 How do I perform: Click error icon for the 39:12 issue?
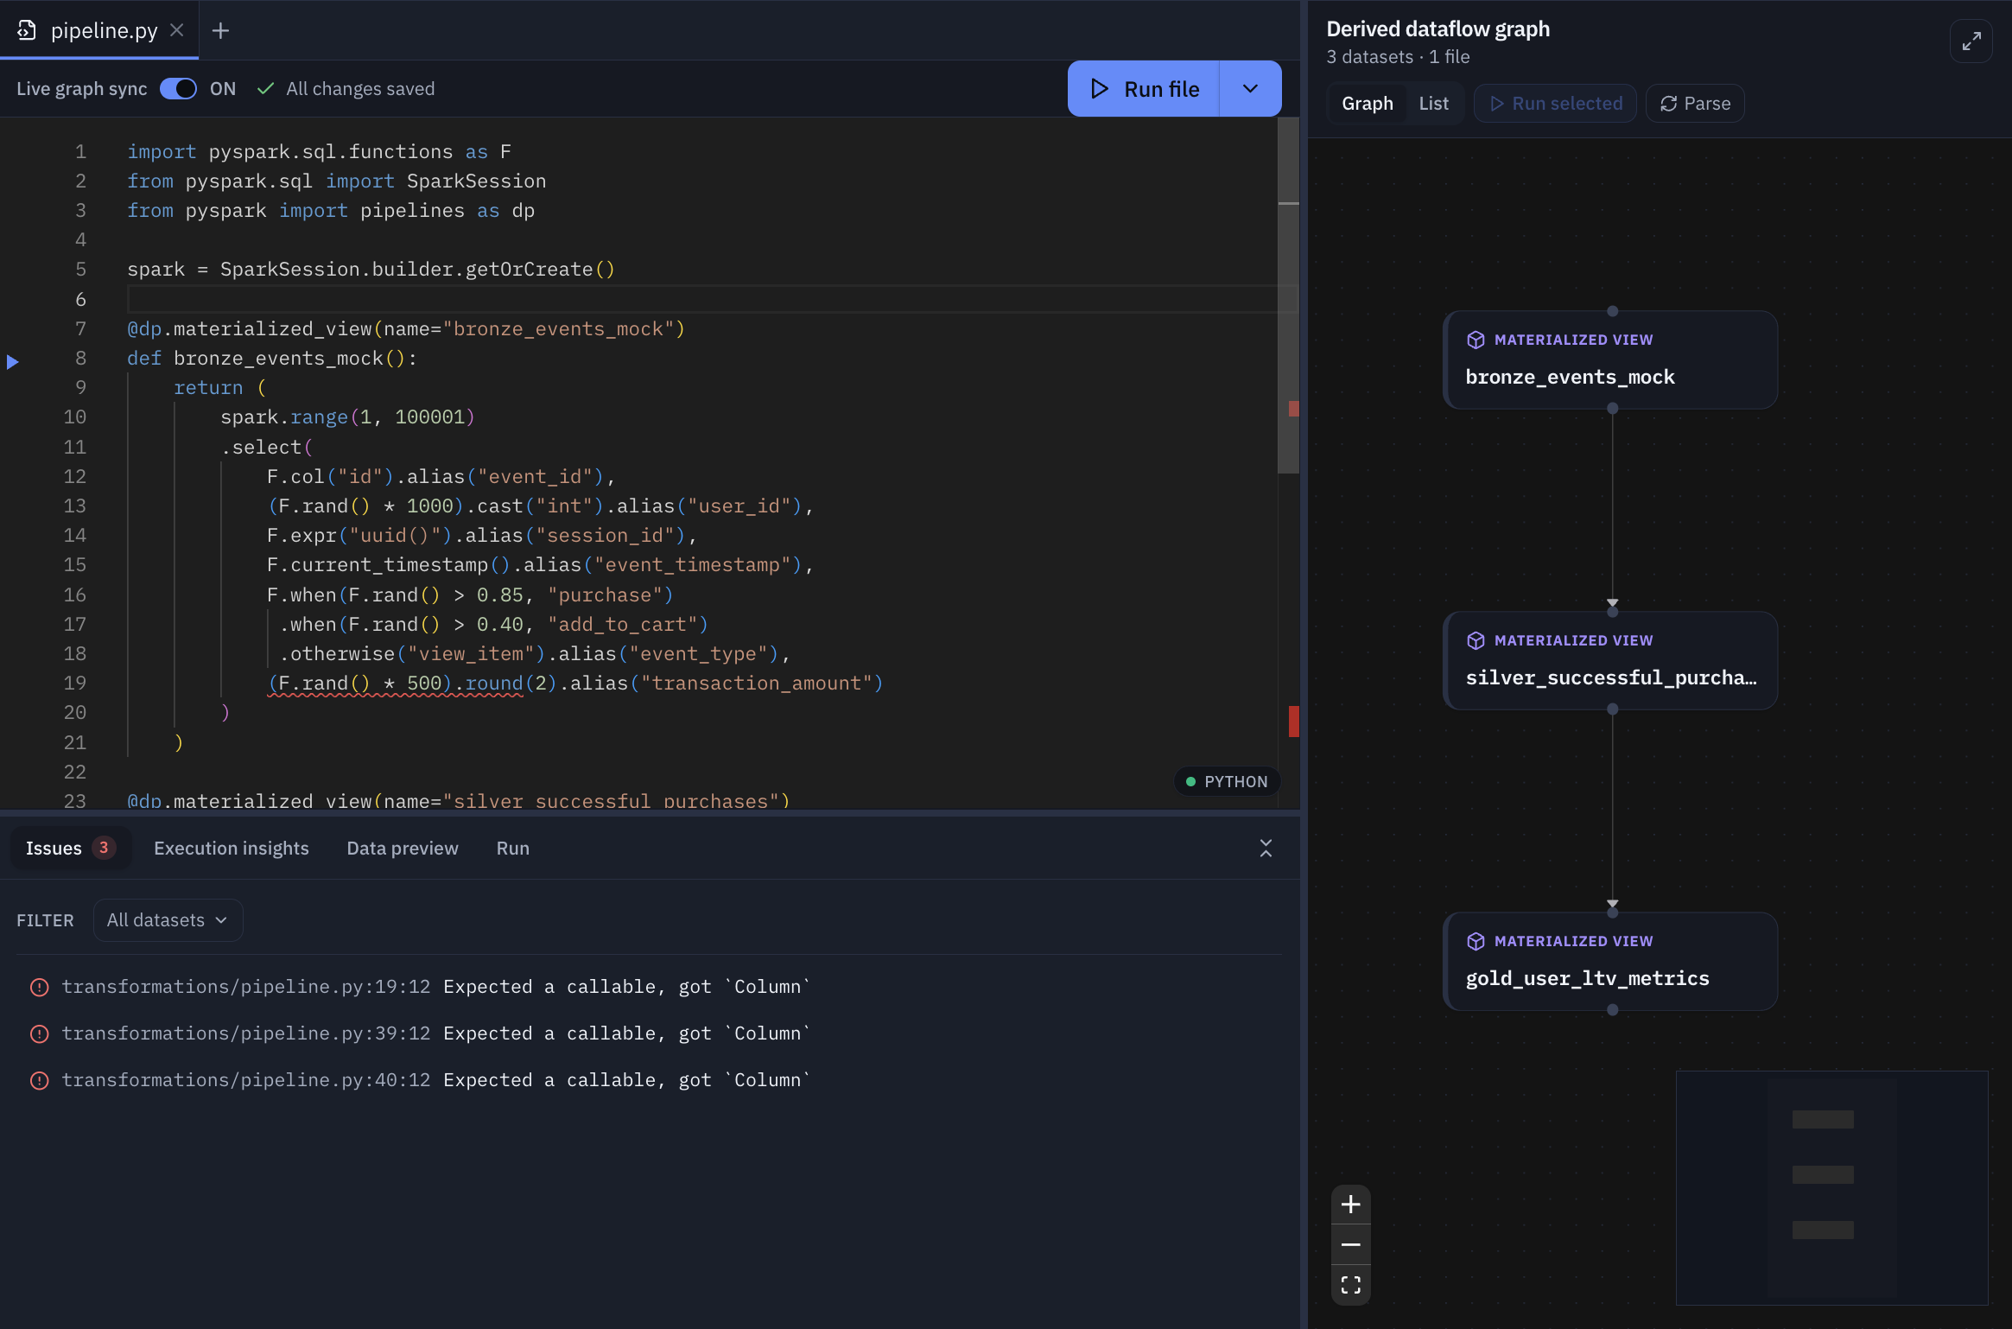point(40,1033)
